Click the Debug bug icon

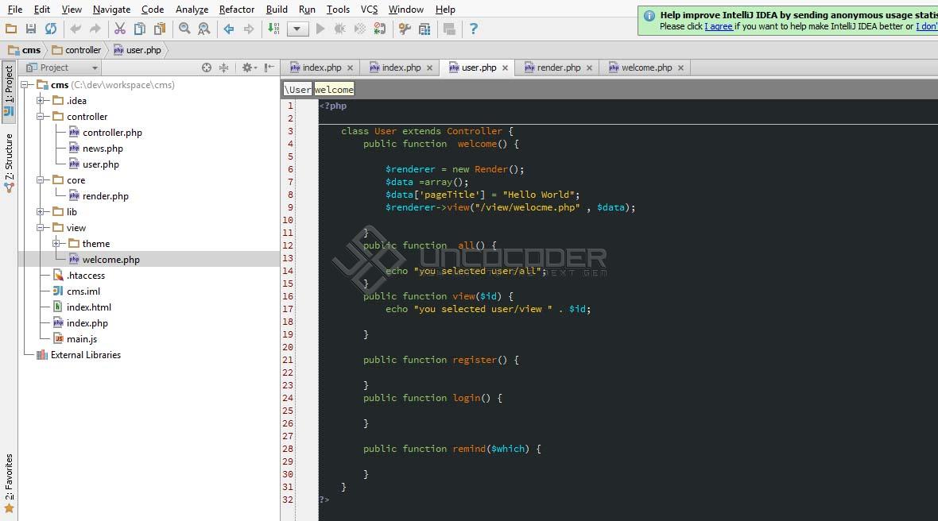tap(339, 29)
